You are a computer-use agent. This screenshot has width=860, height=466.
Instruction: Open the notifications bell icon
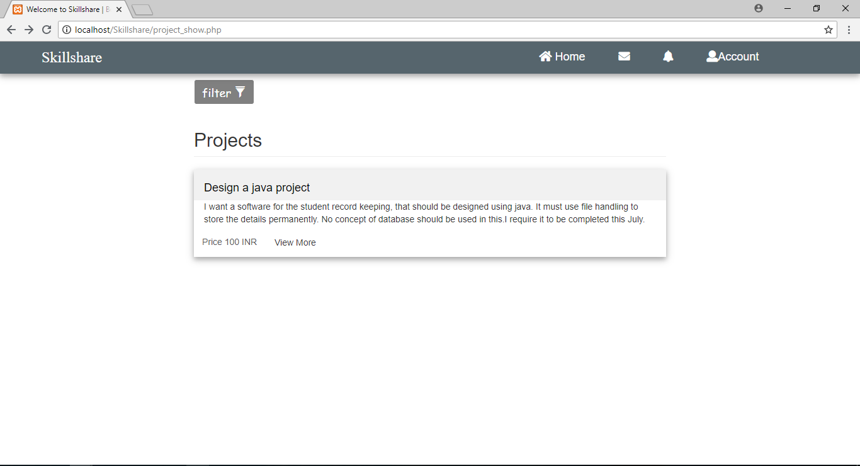point(668,57)
